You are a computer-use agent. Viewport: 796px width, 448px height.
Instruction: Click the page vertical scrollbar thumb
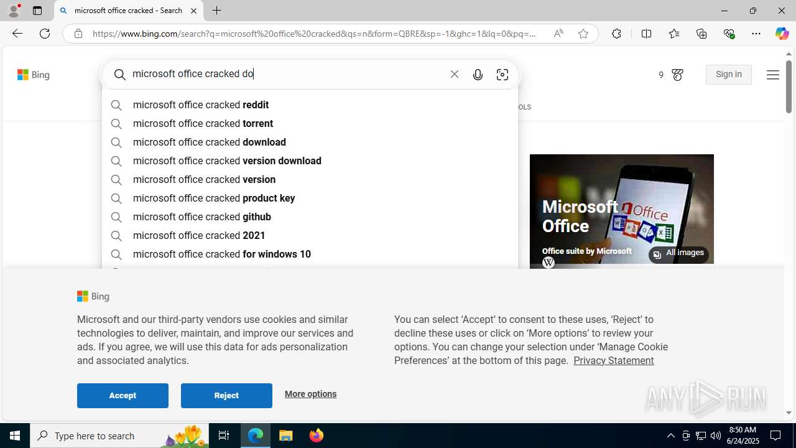coord(789,85)
